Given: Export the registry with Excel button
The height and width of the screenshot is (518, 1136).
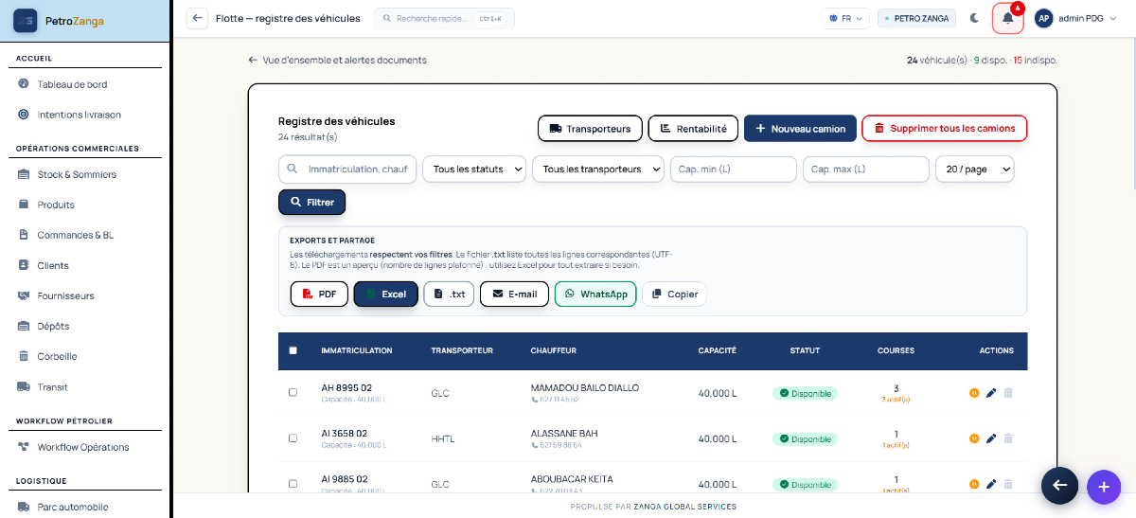Looking at the screenshot, I should (x=386, y=295).
